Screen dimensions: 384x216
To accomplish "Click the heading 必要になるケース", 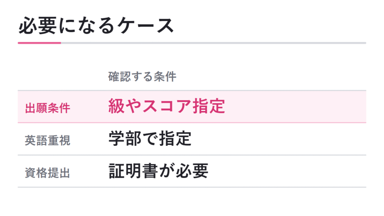I will pos(96,26).
